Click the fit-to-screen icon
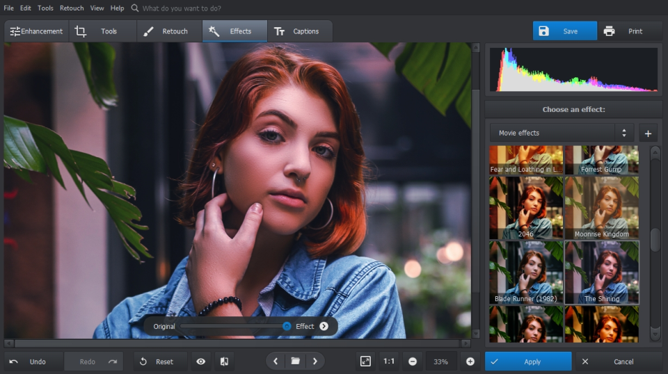Screen dimensions: 668x374 point(365,361)
